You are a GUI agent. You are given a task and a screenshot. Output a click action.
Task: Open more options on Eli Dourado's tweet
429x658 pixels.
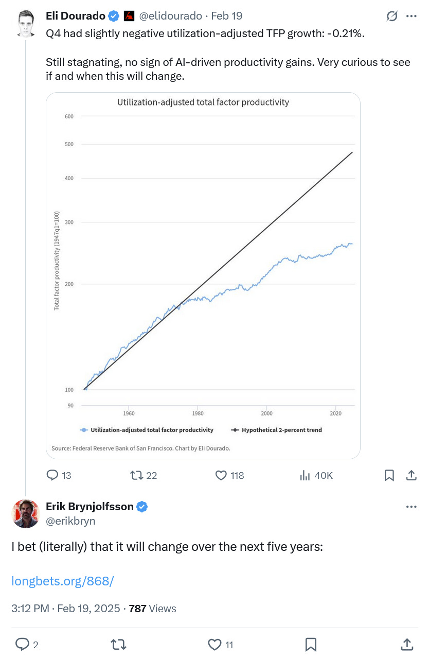point(412,16)
